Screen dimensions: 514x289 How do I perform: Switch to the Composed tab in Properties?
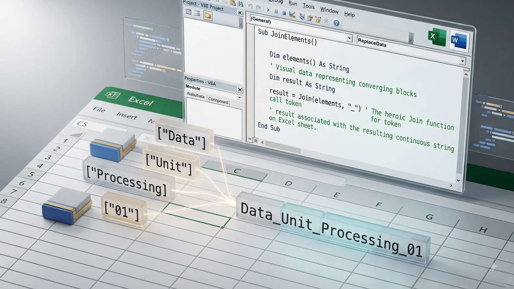click(x=218, y=100)
